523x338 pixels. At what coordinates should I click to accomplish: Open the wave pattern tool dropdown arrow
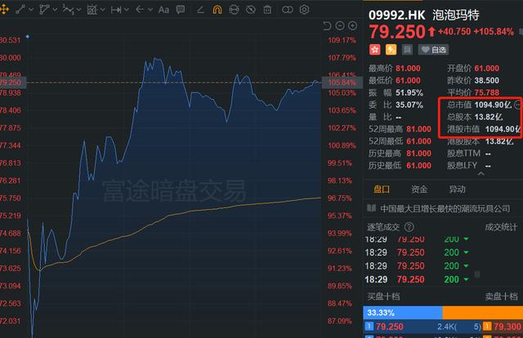click(78, 10)
